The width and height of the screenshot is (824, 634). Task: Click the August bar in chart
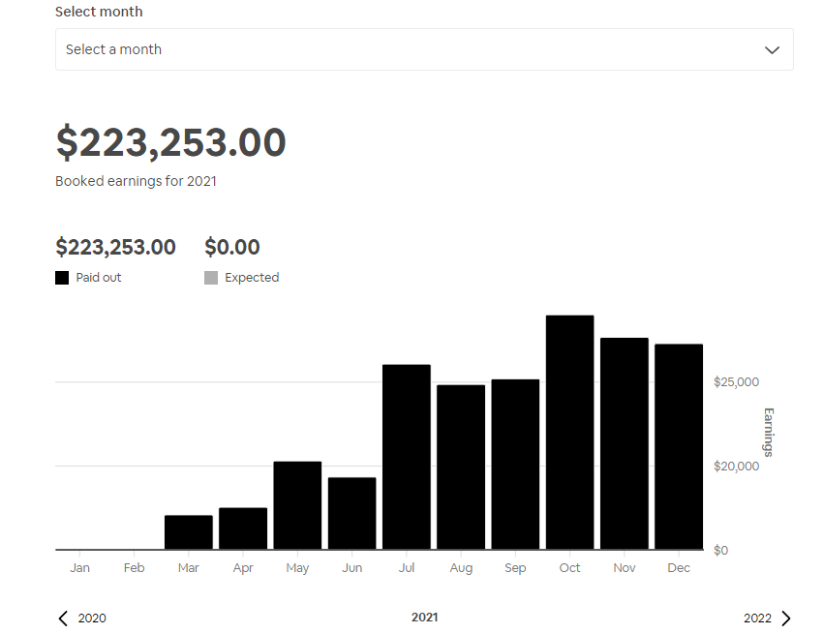coord(461,467)
